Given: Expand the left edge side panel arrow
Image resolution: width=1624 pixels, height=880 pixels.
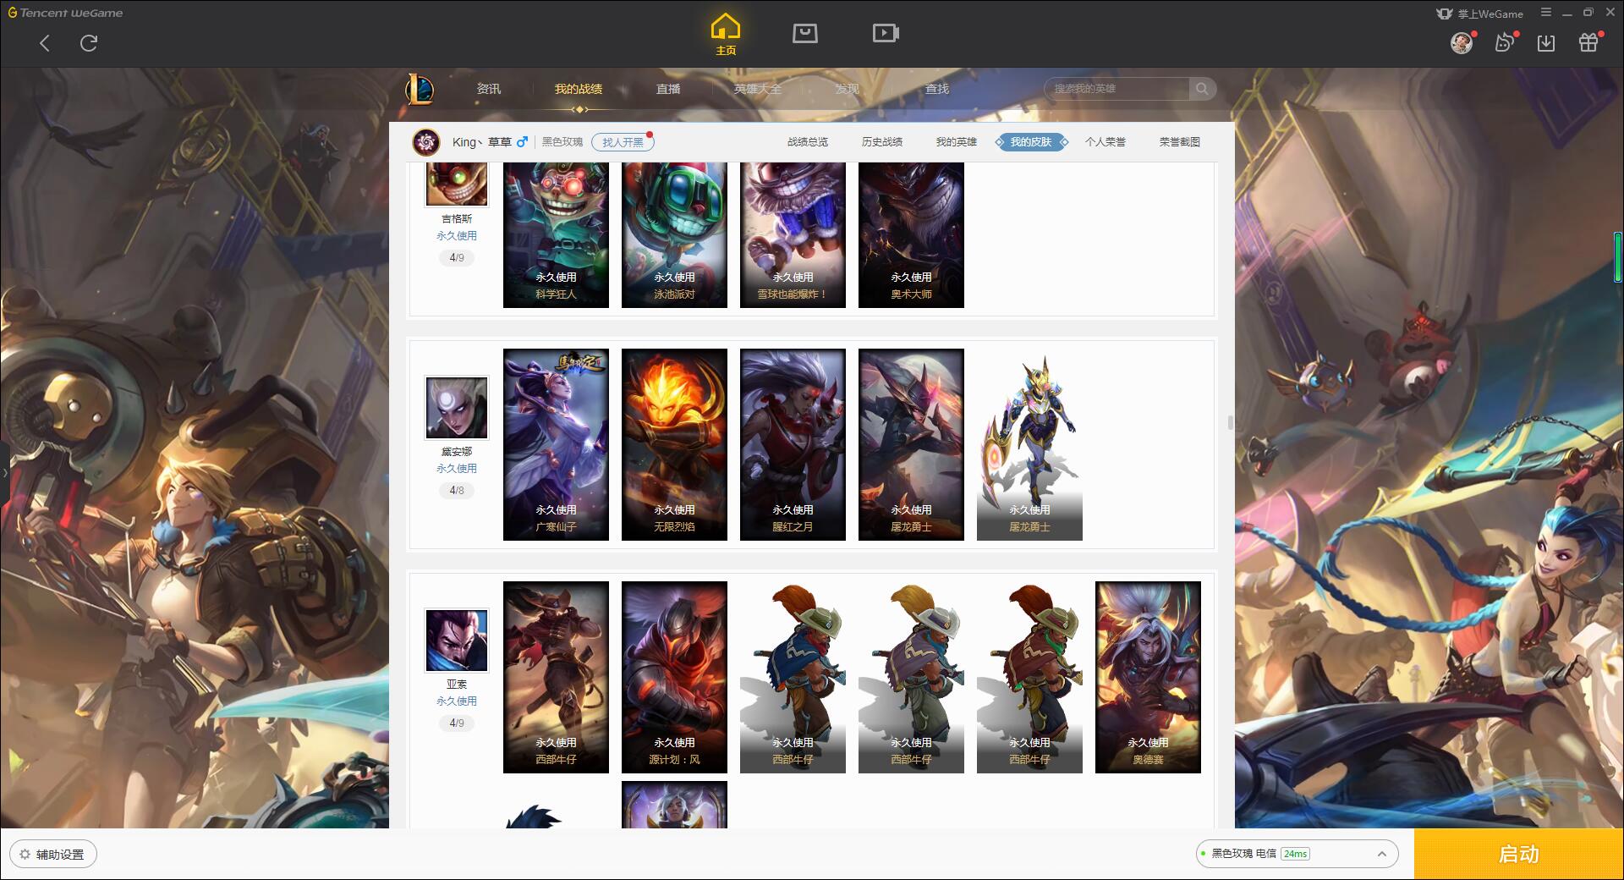Looking at the screenshot, I should (4, 473).
